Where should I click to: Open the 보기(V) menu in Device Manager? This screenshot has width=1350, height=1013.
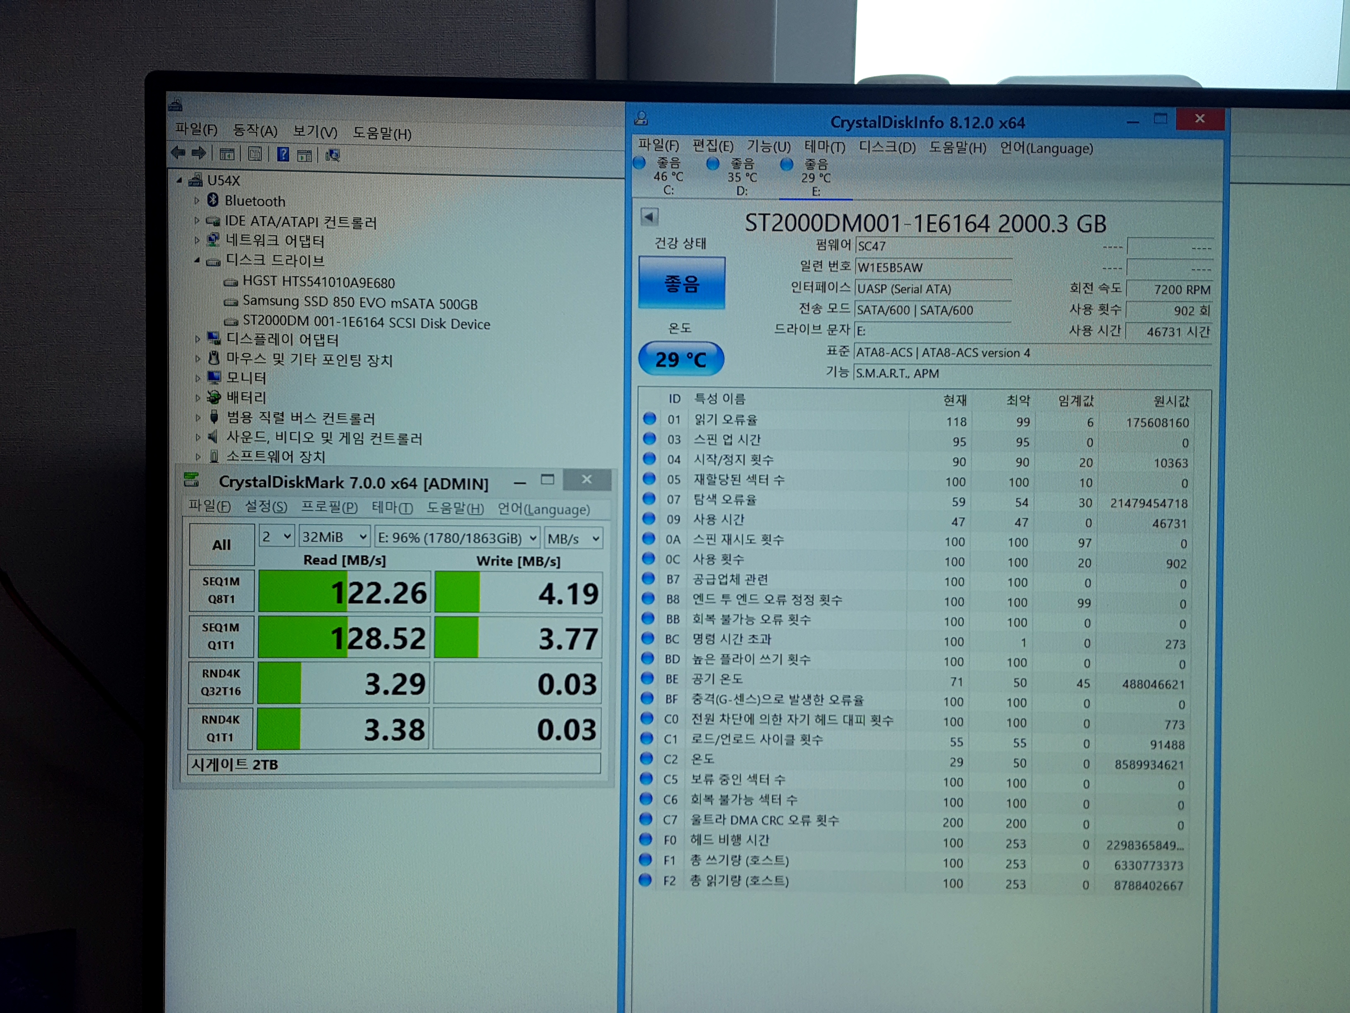click(x=315, y=132)
